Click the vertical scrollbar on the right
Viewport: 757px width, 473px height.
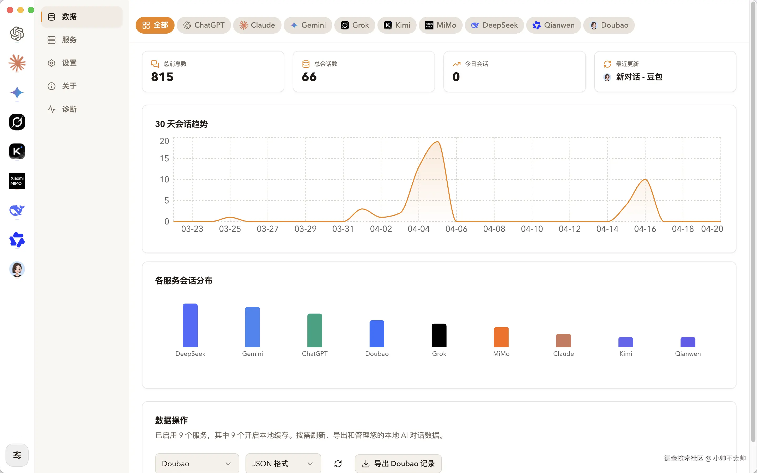[x=753, y=222]
